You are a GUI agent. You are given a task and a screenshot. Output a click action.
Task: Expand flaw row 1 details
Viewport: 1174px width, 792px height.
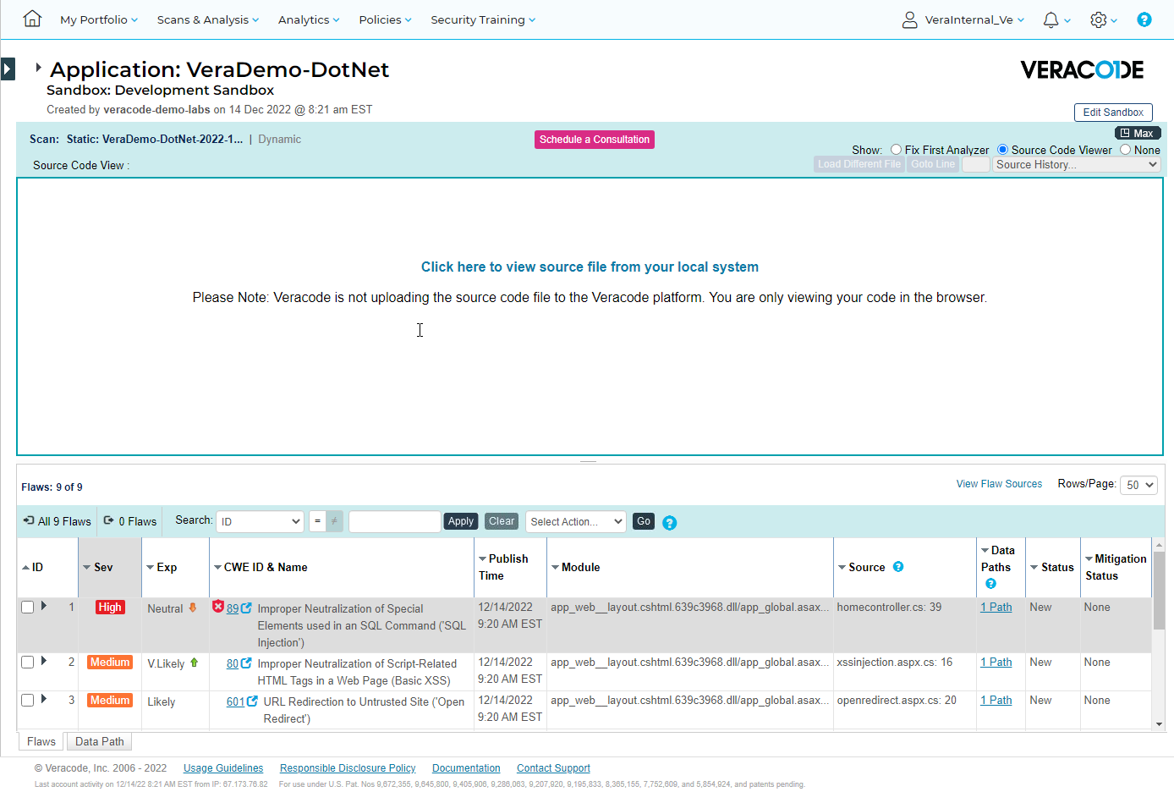coord(44,606)
